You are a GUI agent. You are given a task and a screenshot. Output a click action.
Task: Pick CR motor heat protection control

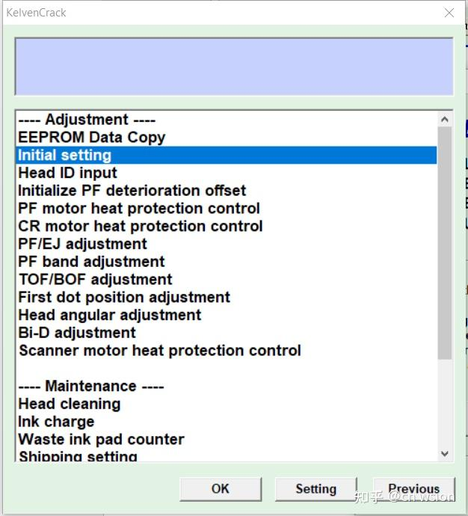pyautogui.click(x=140, y=226)
